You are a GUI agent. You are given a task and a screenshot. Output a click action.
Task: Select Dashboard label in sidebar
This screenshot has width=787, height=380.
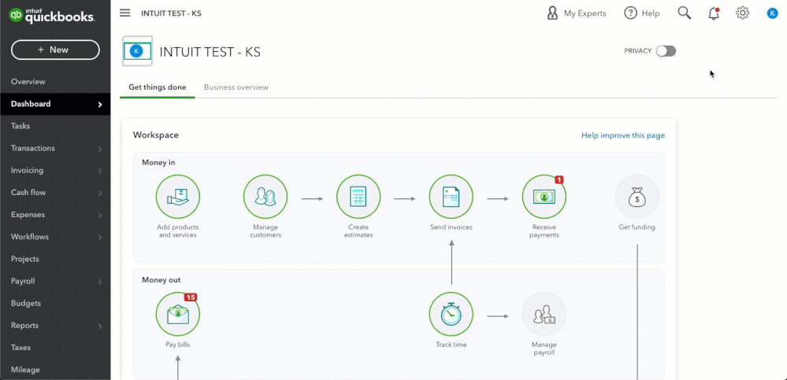point(31,104)
